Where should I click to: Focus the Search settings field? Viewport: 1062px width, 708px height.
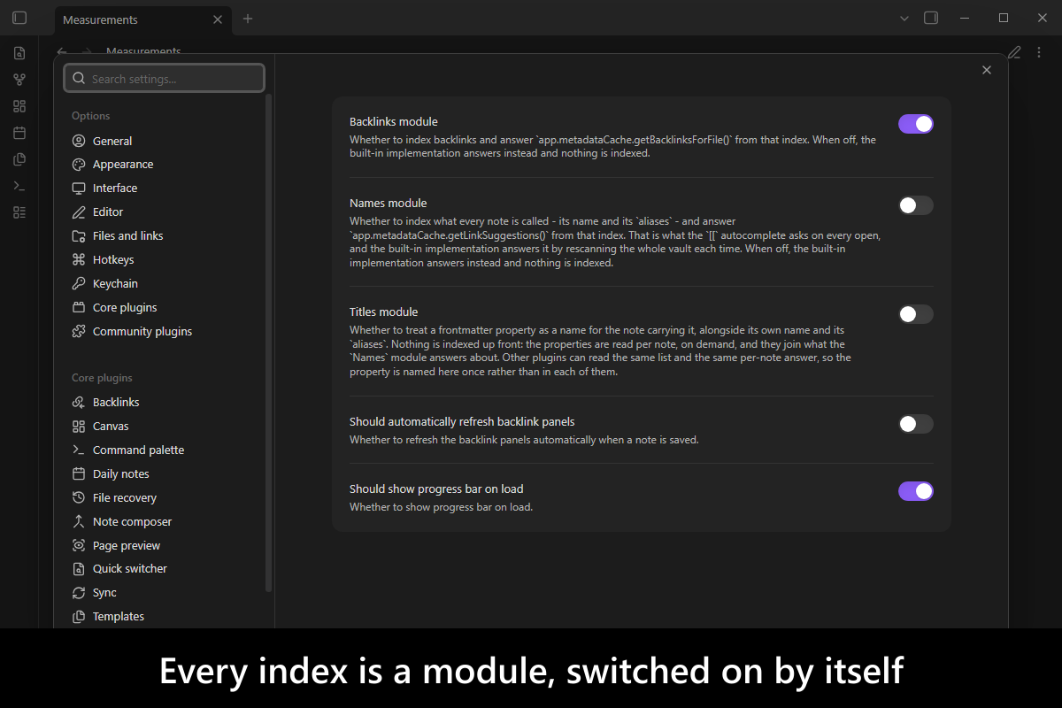coord(164,79)
